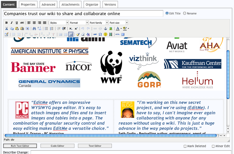Screen dimensions: 234x154
Task: Click the PC Magazine logo image
Action: [22, 110]
